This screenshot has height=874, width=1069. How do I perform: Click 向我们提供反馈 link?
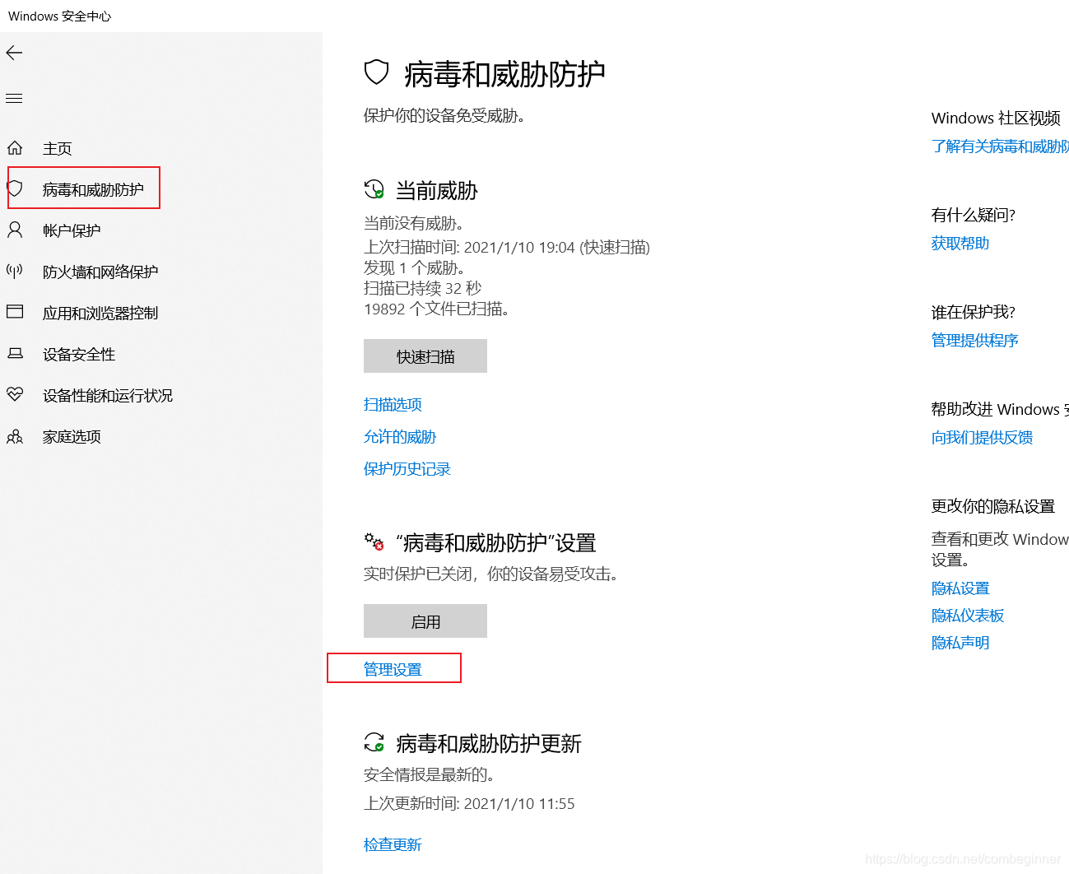coord(982,437)
